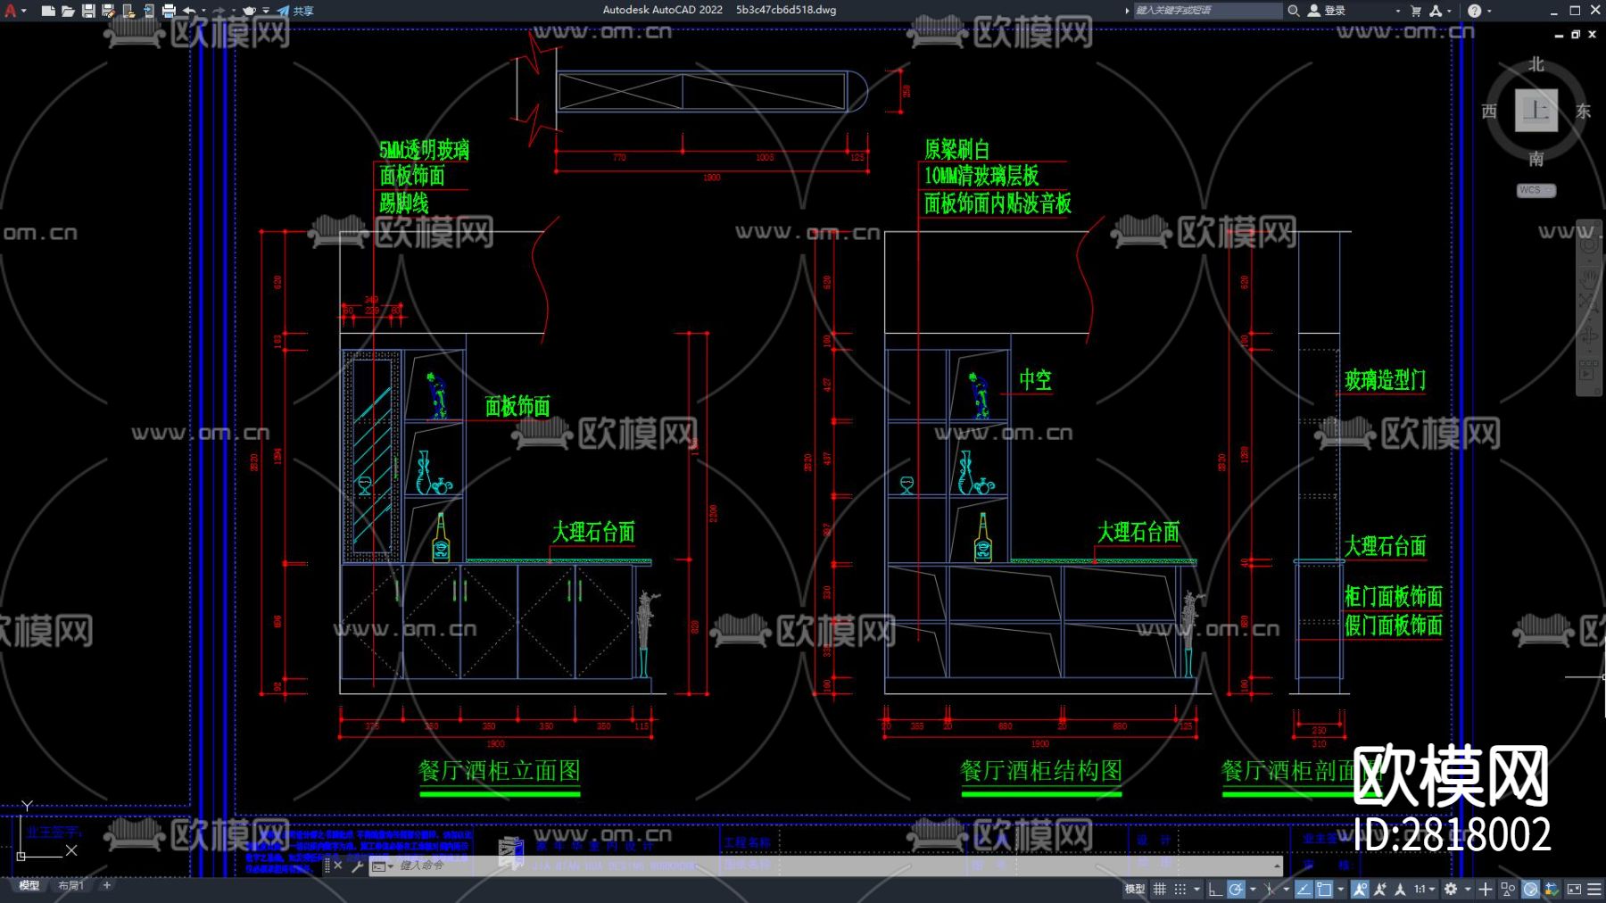Expand the search field arrow in title bar

pos(1127,11)
